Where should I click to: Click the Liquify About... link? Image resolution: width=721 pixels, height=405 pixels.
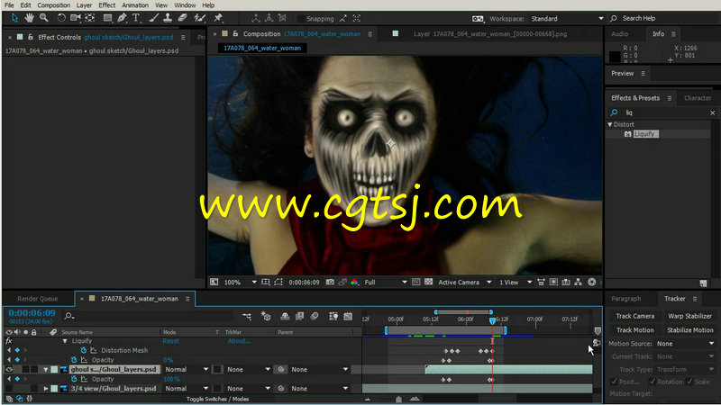pos(239,341)
